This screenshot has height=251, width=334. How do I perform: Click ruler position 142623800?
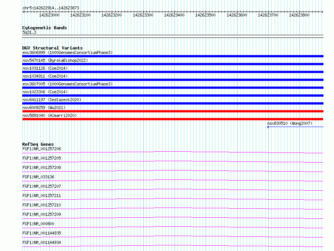[299, 15]
